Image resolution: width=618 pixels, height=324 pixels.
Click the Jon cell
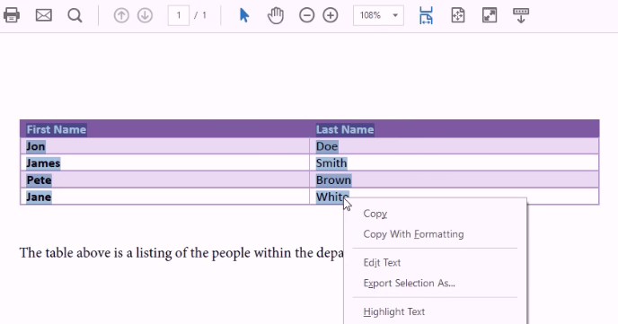[164, 146]
